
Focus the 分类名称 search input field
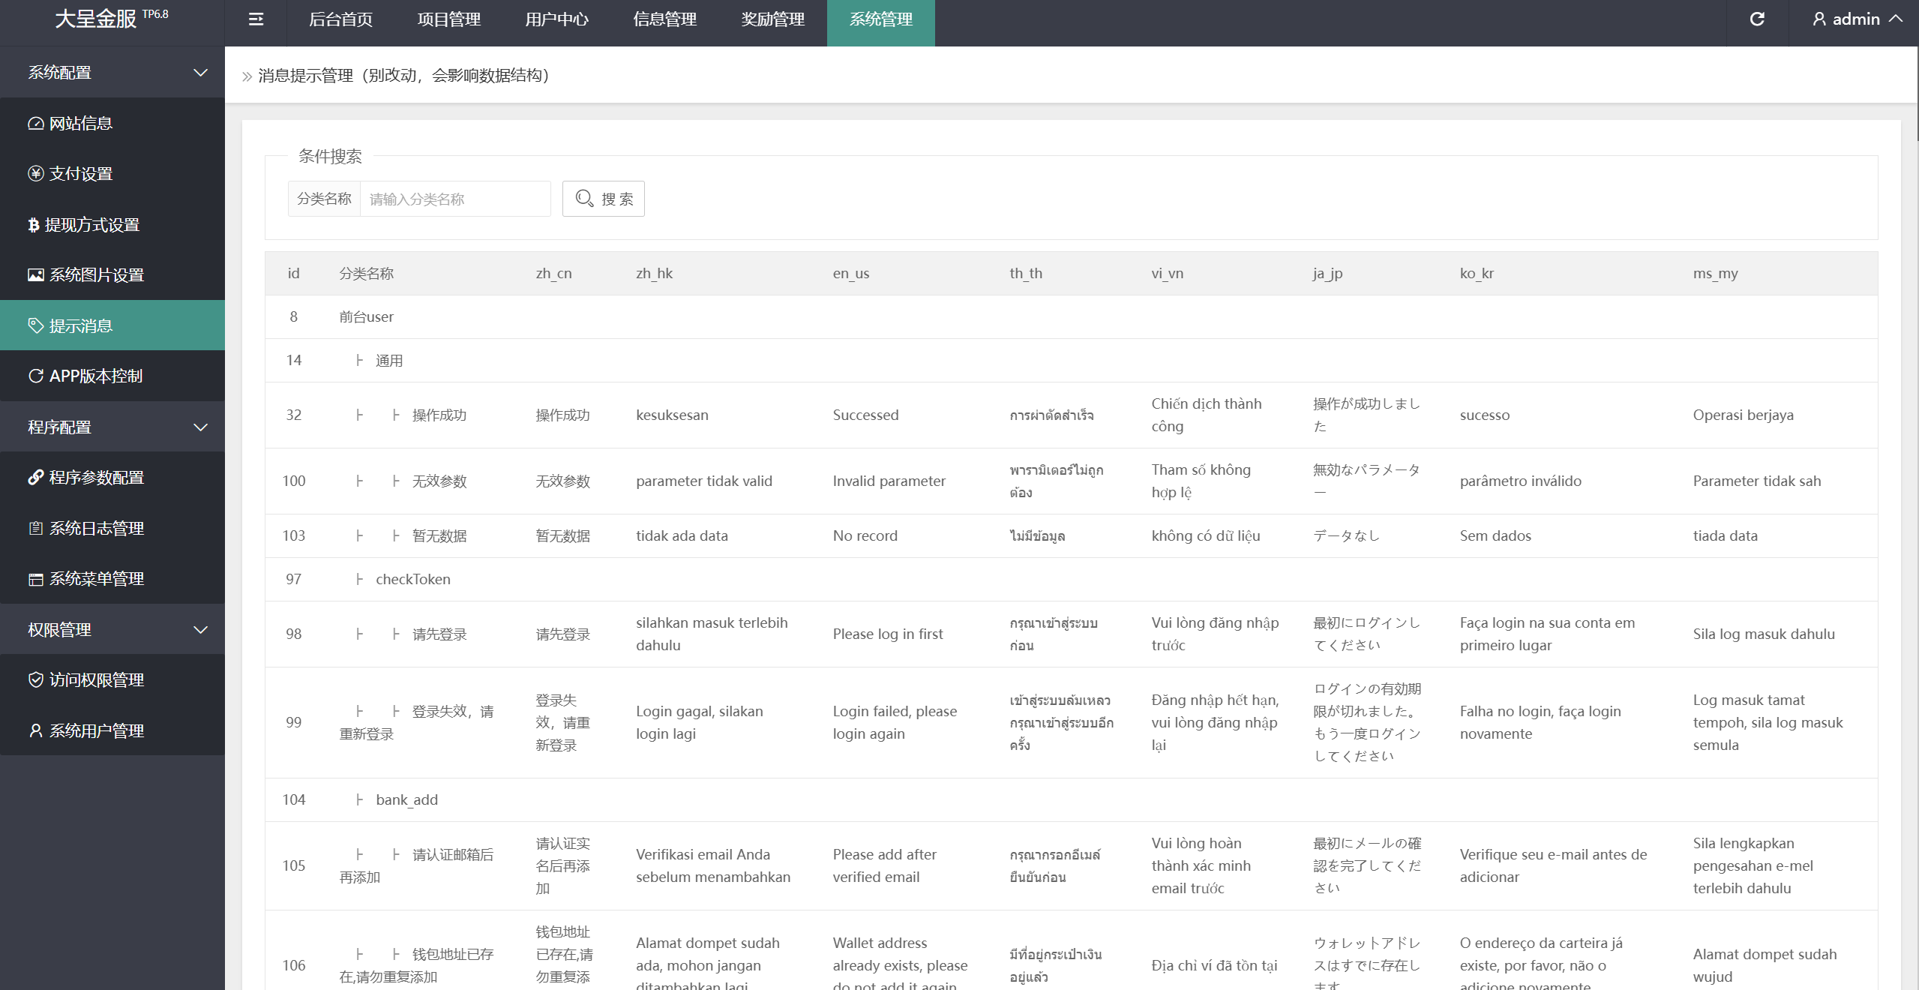[455, 199]
